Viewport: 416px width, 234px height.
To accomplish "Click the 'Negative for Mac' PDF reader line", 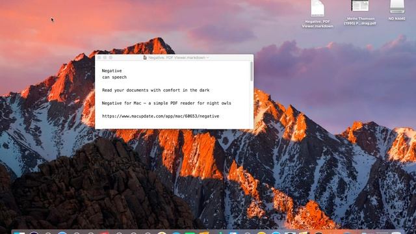I will (x=166, y=103).
